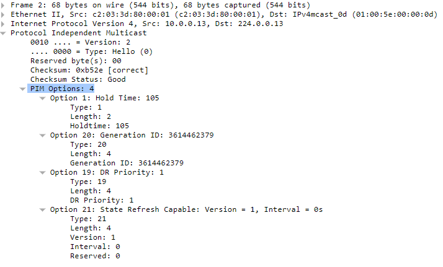This screenshot has width=443, height=267.
Task: Select the Checksum: 0xb52e field
Action: 89,70
